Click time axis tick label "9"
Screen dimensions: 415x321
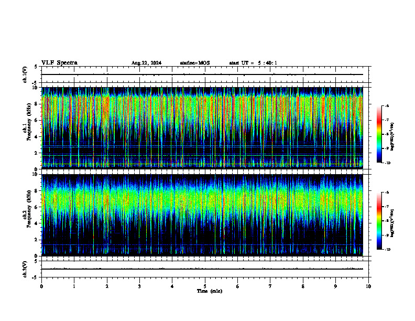click(335, 286)
